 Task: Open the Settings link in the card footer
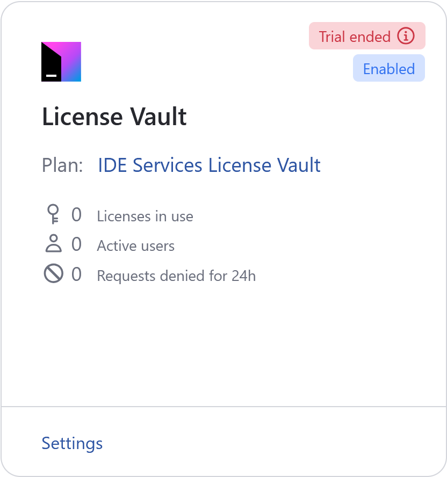72,443
